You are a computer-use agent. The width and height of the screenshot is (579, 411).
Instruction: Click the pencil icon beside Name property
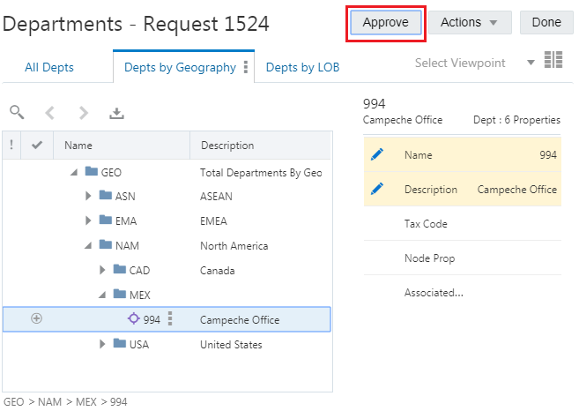(x=377, y=154)
